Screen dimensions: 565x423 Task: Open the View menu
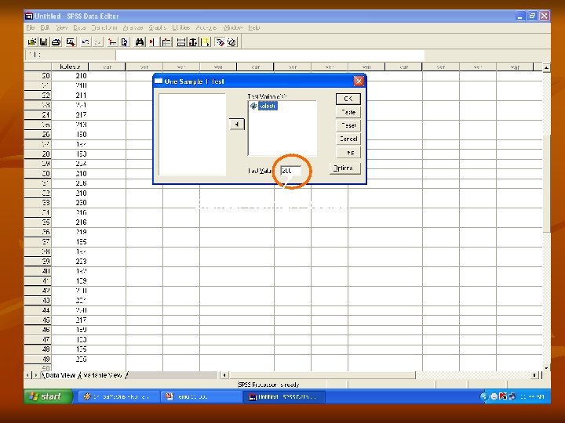[x=62, y=27]
